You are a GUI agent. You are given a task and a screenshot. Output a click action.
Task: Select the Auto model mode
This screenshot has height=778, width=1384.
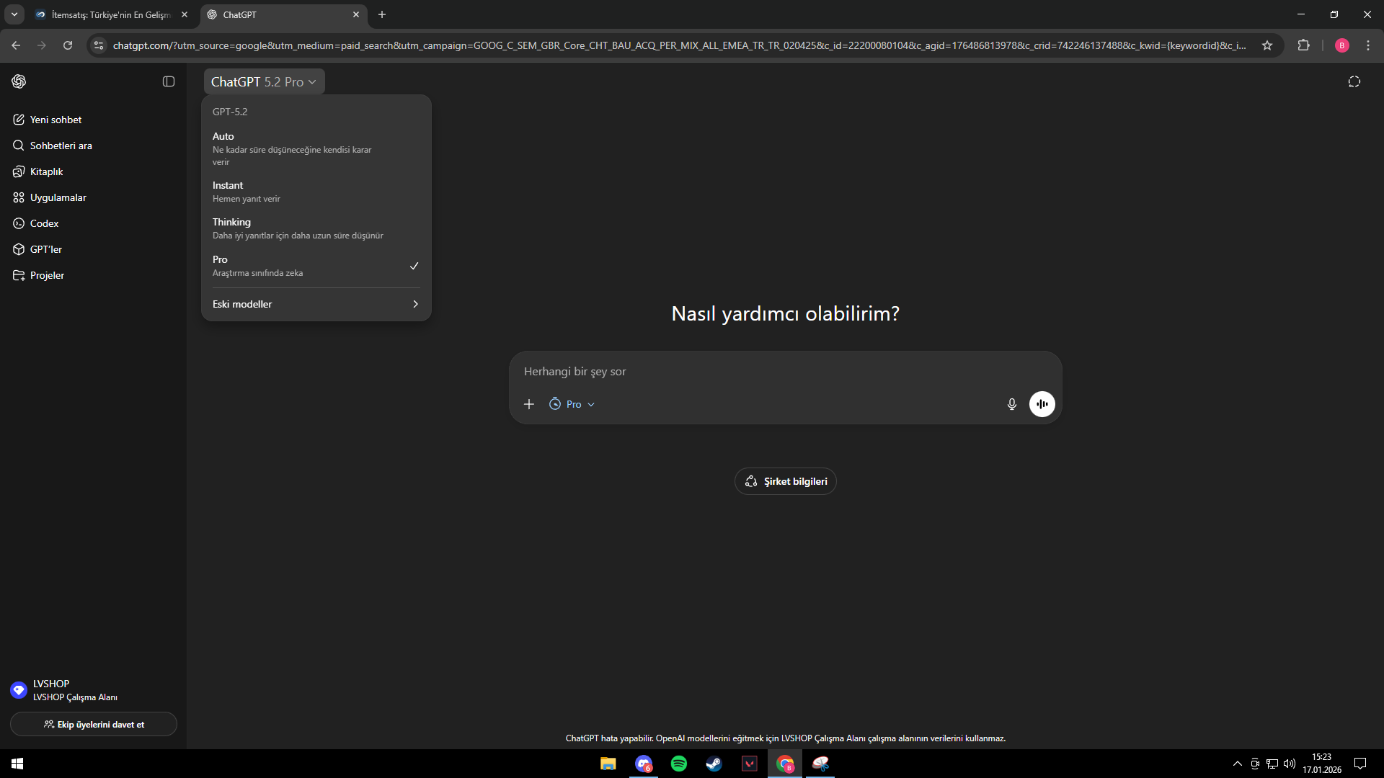pyautogui.click(x=316, y=148)
